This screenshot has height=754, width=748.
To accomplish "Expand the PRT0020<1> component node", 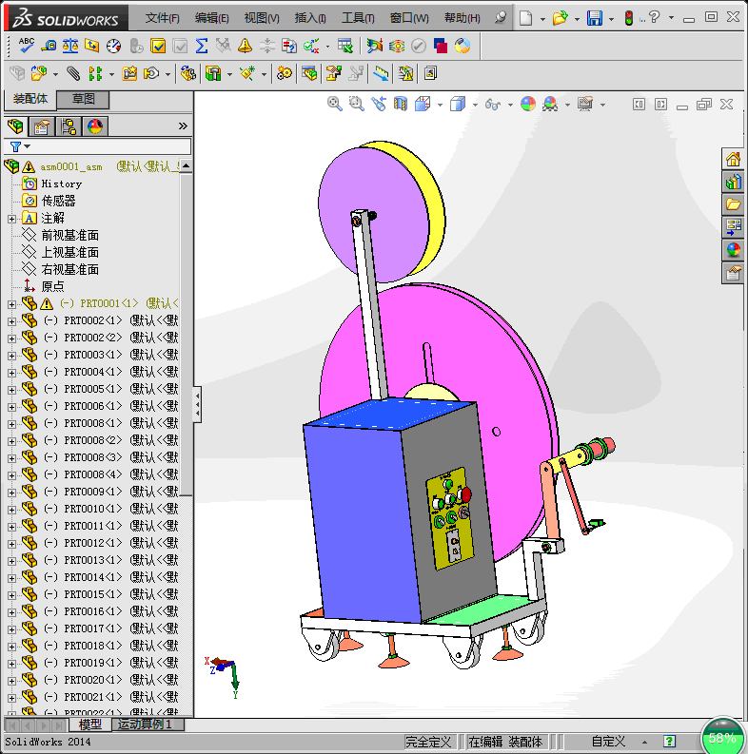I will (12, 681).
